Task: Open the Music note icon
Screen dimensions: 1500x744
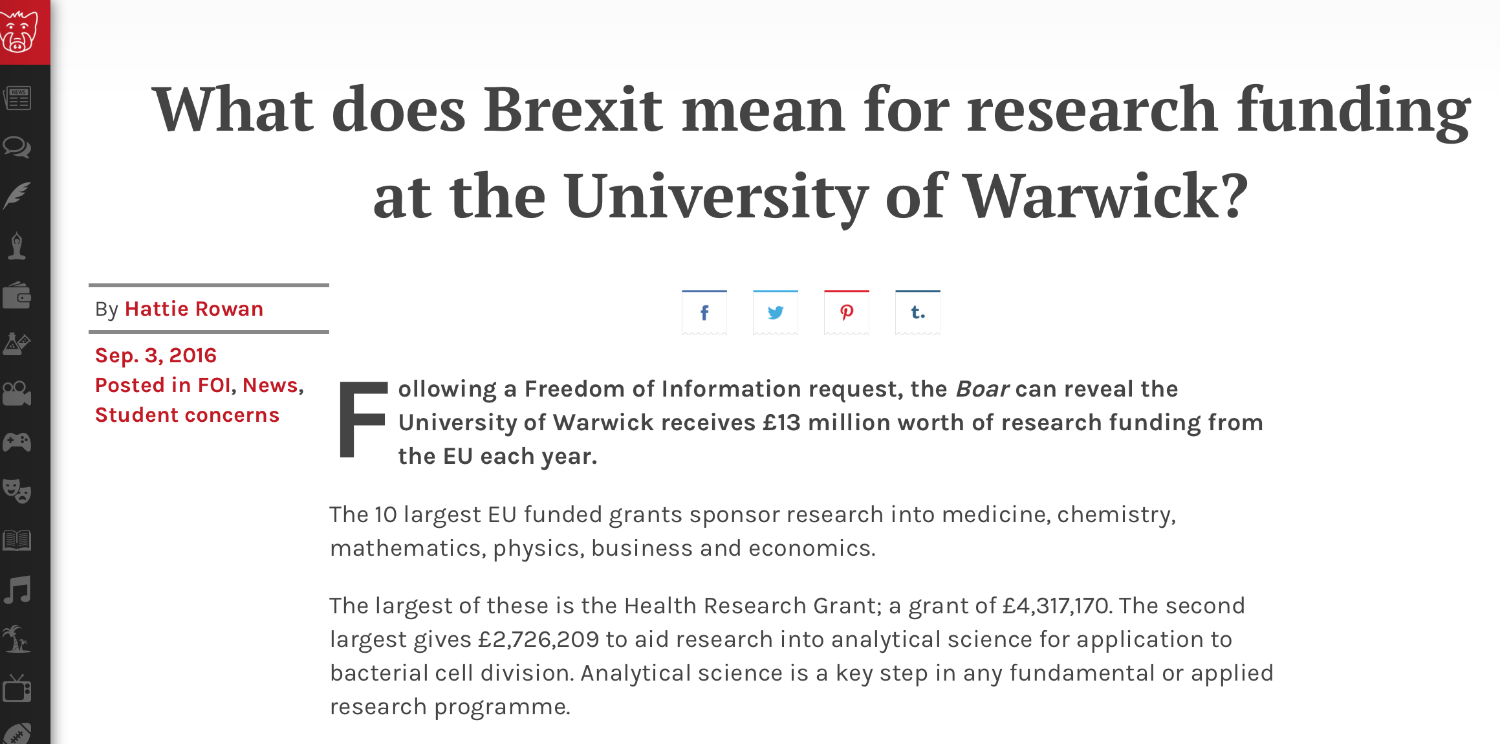Action: pos(17,589)
